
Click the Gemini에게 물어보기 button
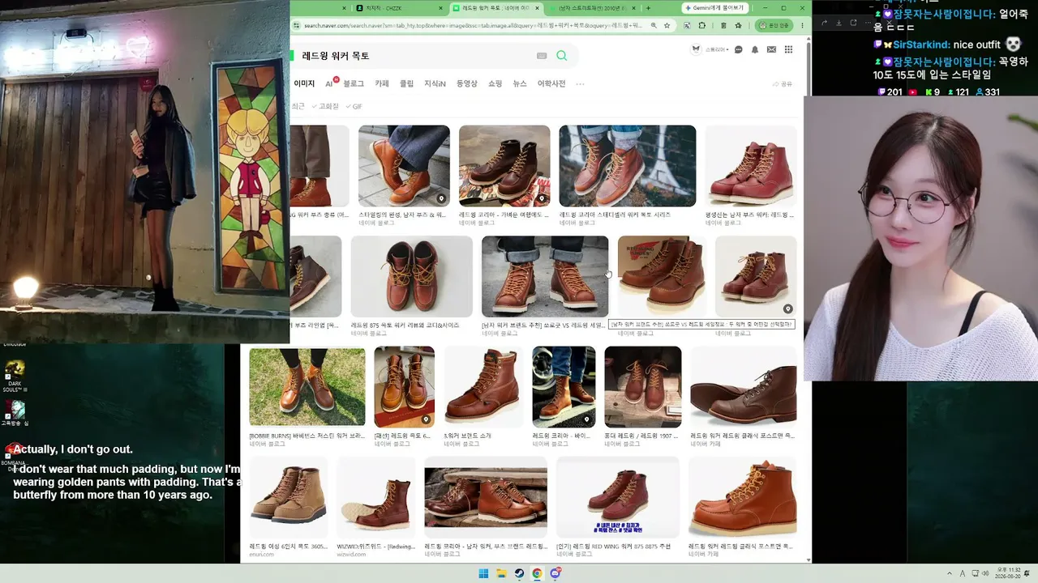[714, 8]
